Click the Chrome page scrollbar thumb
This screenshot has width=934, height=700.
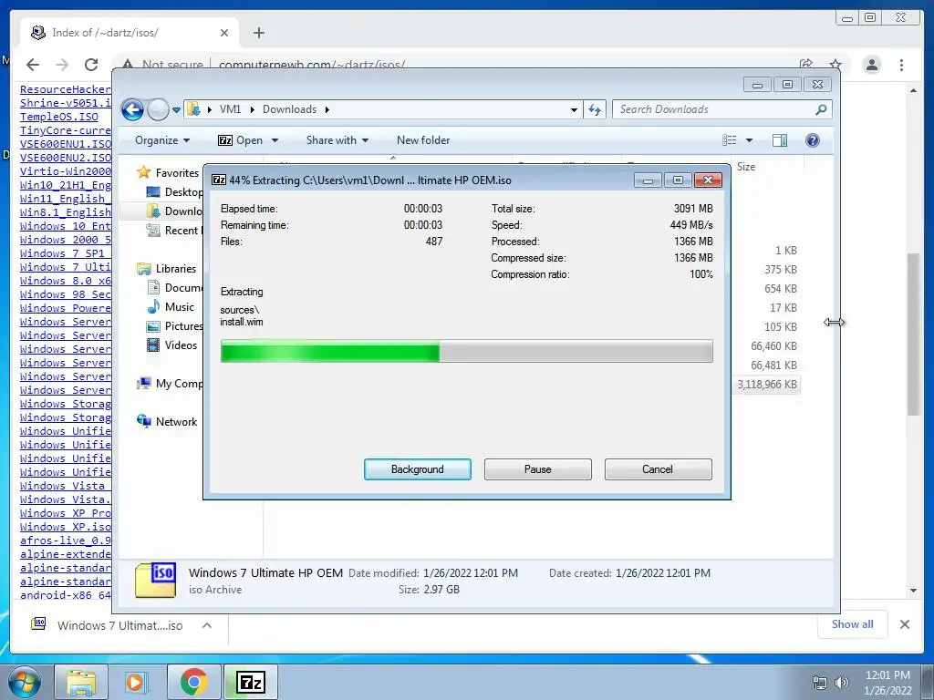(x=913, y=335)
